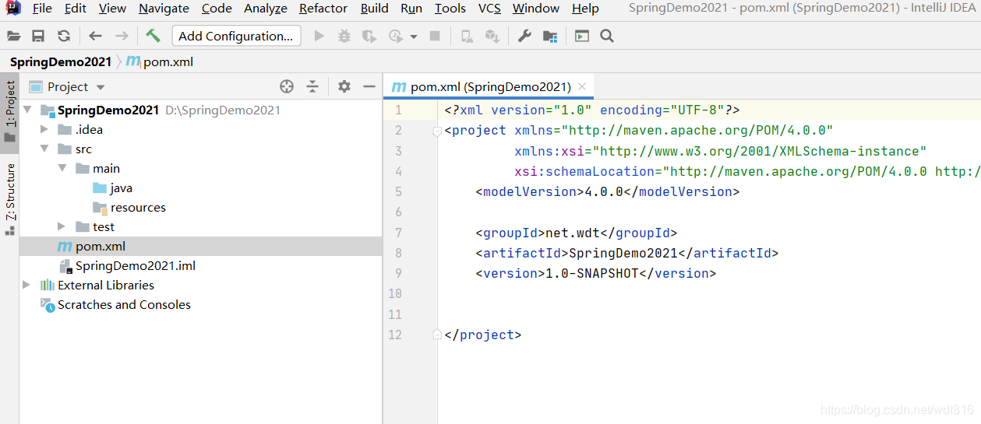981x424 pixels.
Task: Click SpringDemo2021 breadcrumb in navigation bar
Action: tap(61, 61)
